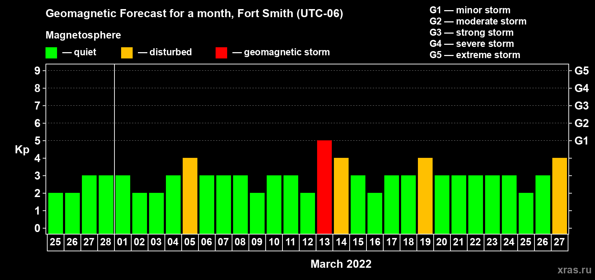Click the date cell labeled 14

[341, 242]
